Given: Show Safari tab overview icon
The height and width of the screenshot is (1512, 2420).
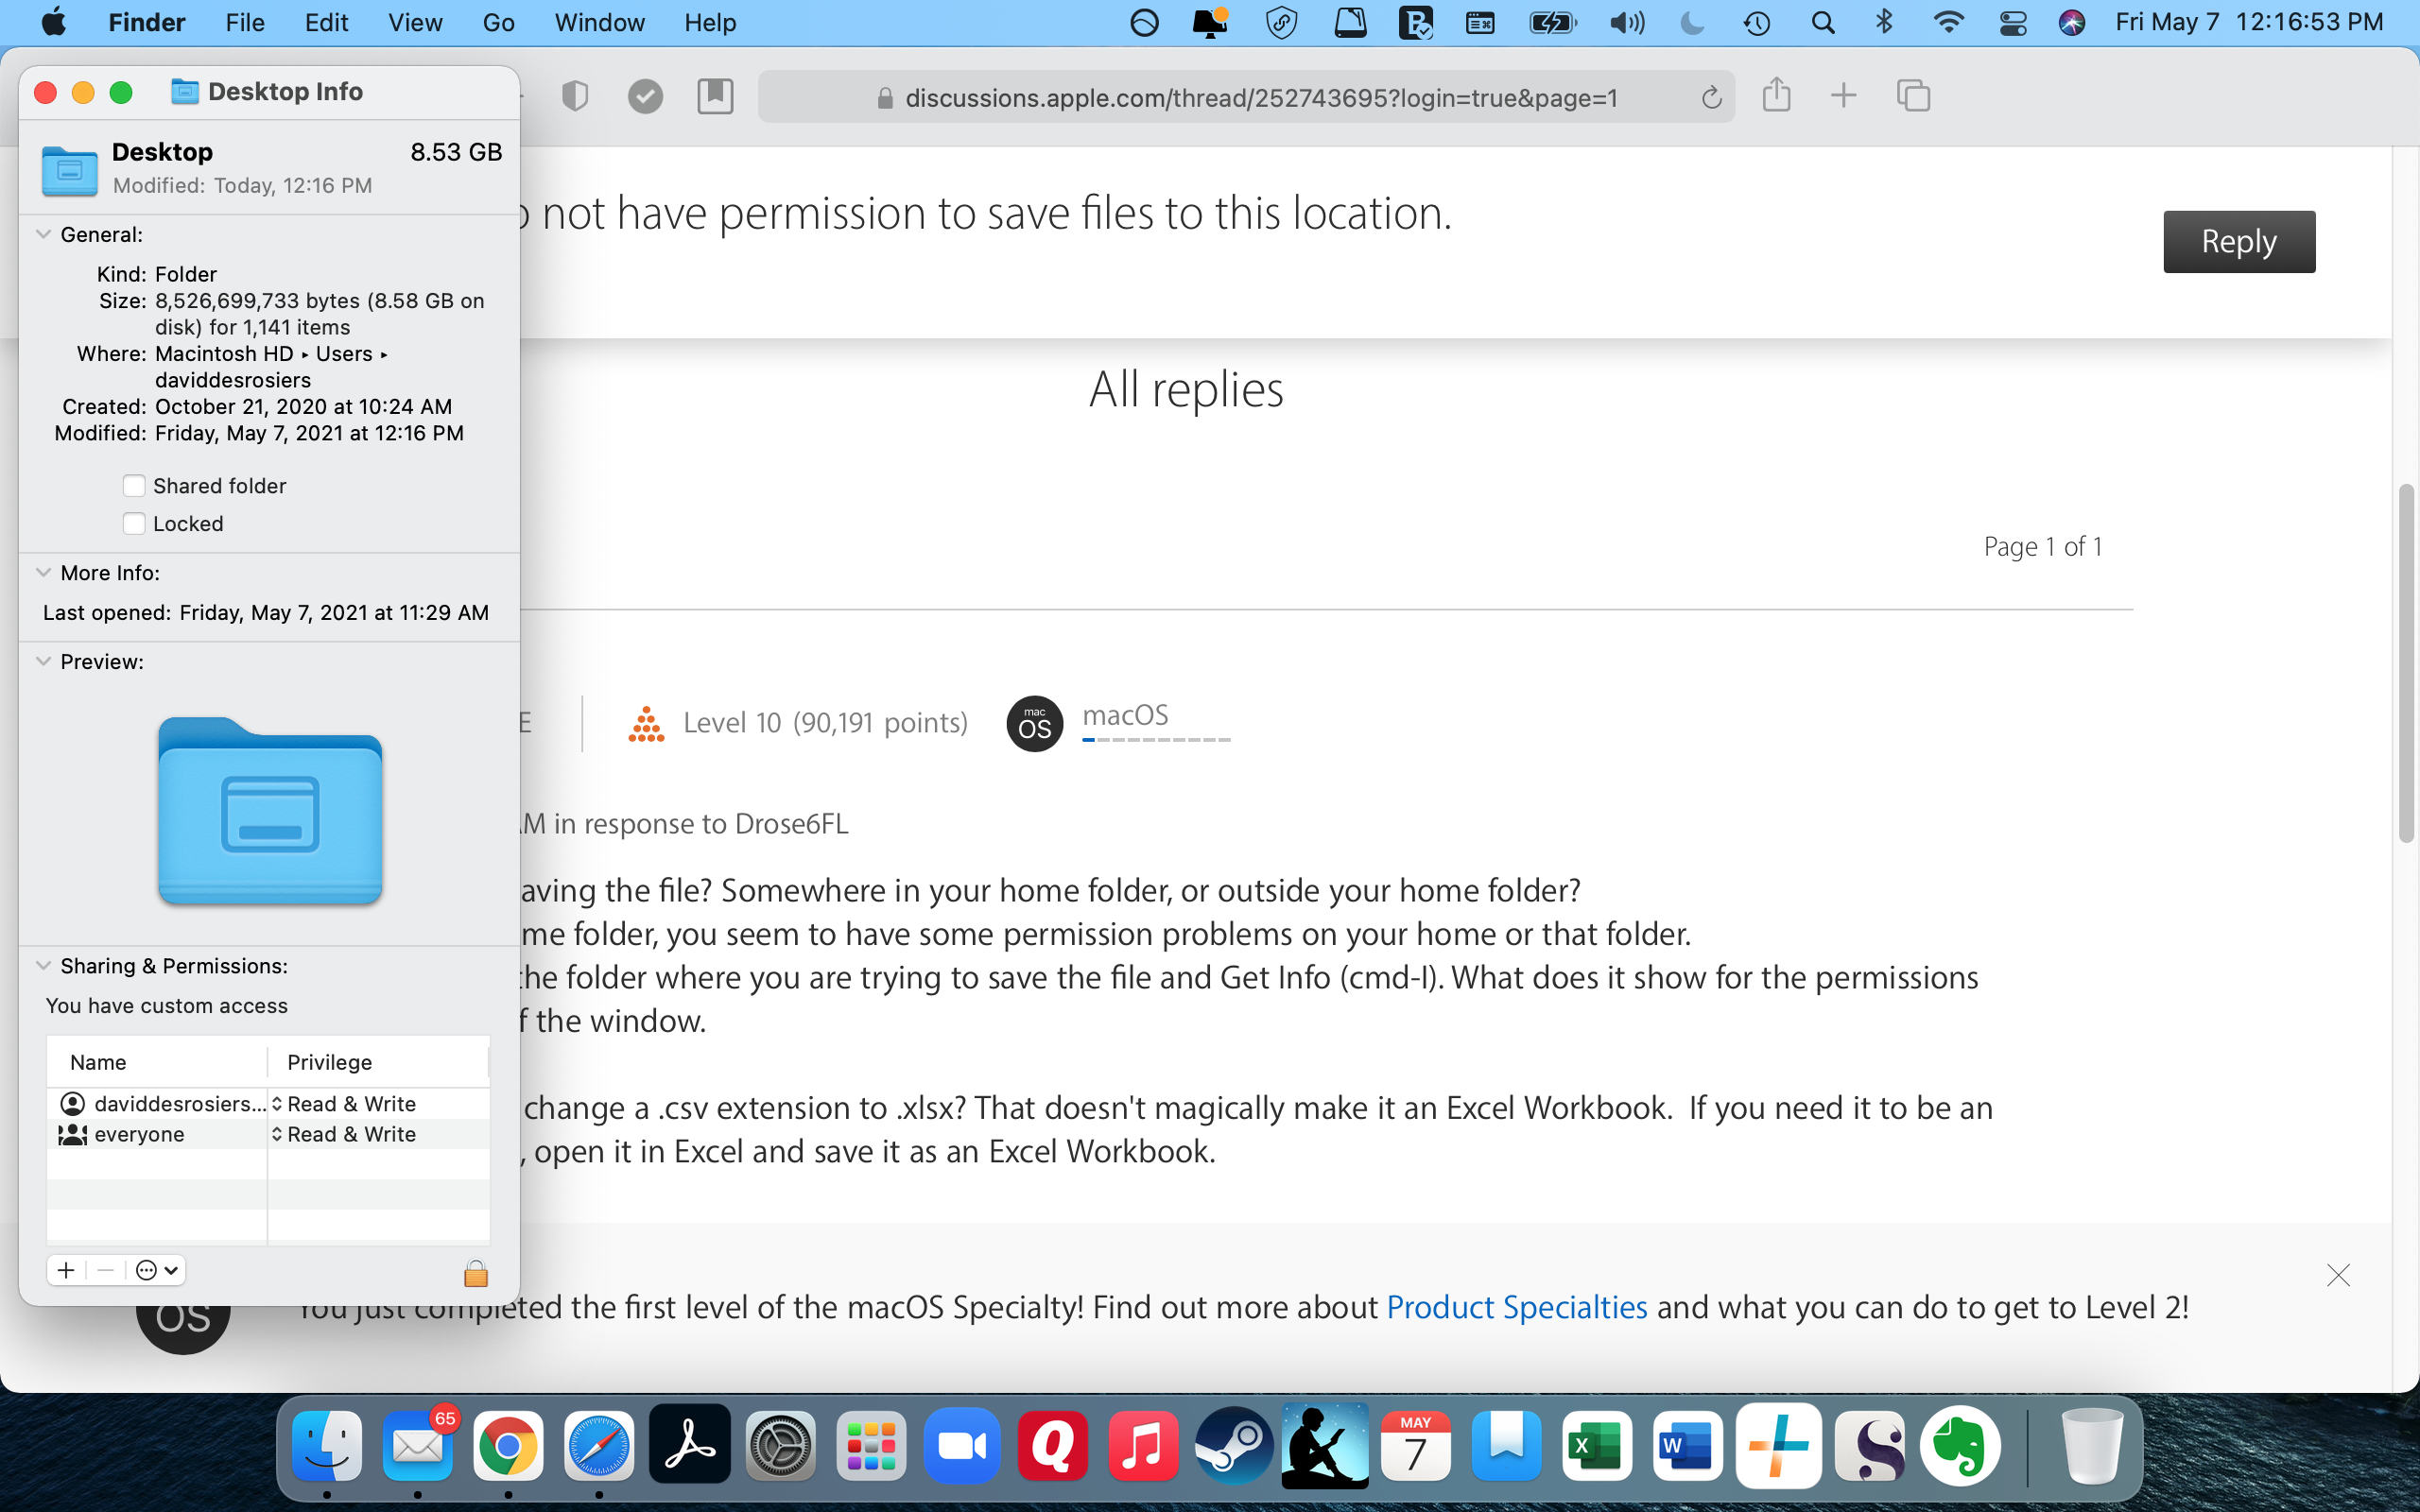Looking at the screenshot, I should pyautogui.click(x=1913, y=96).
